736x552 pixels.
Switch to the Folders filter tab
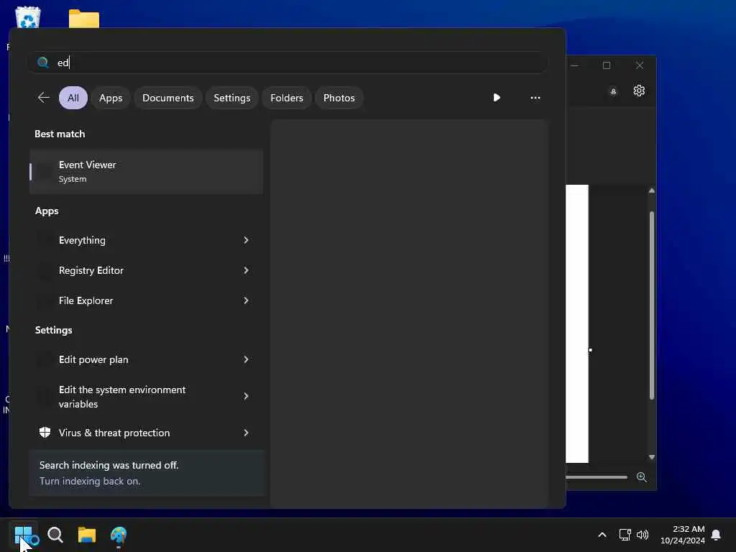point(287,98)
